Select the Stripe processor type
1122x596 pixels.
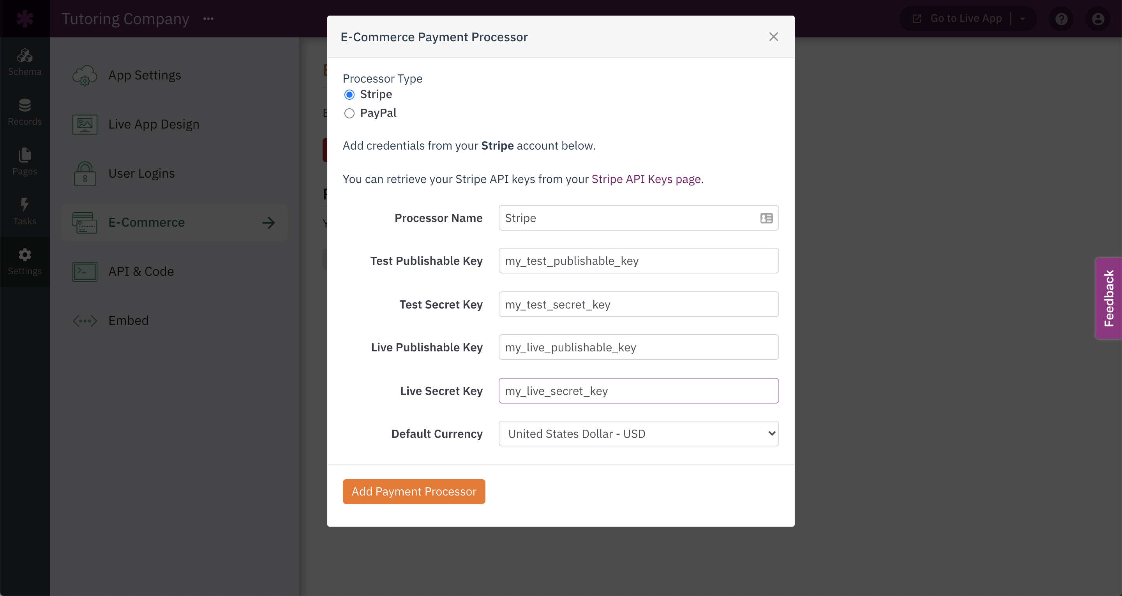(x=349, y=95)
